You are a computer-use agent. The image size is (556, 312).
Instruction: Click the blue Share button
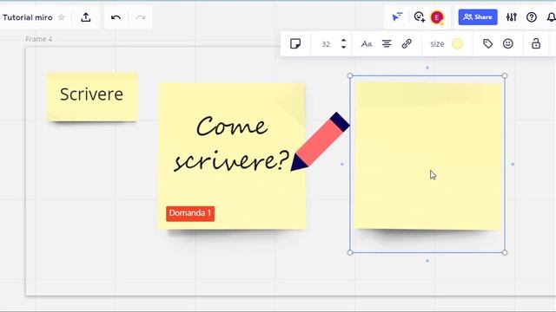(478, 17)
